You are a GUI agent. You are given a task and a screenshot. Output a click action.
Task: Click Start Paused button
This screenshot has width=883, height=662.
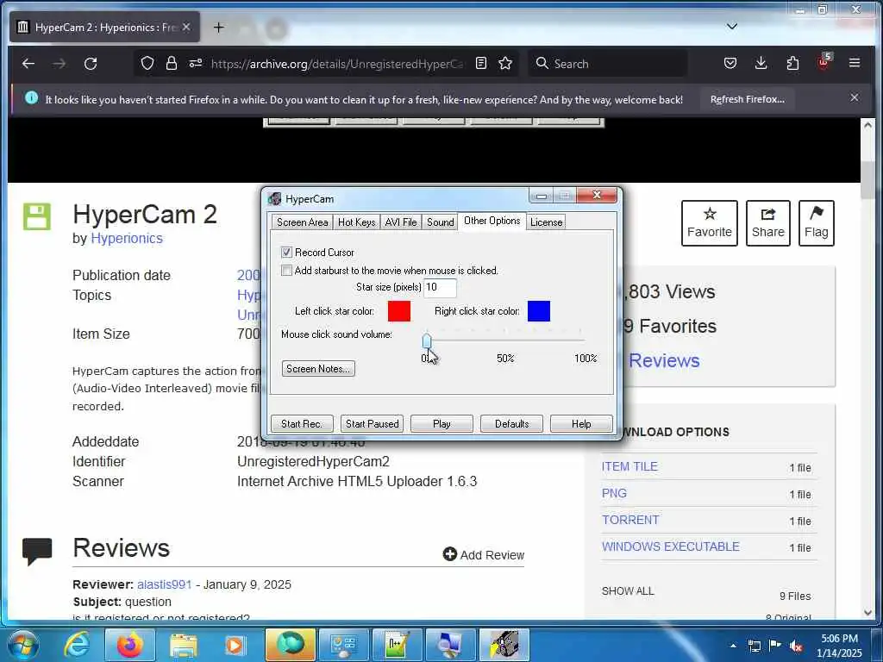click(x=372, y=424)
